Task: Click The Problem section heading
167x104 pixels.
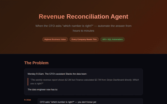Action: click(36, 63)
